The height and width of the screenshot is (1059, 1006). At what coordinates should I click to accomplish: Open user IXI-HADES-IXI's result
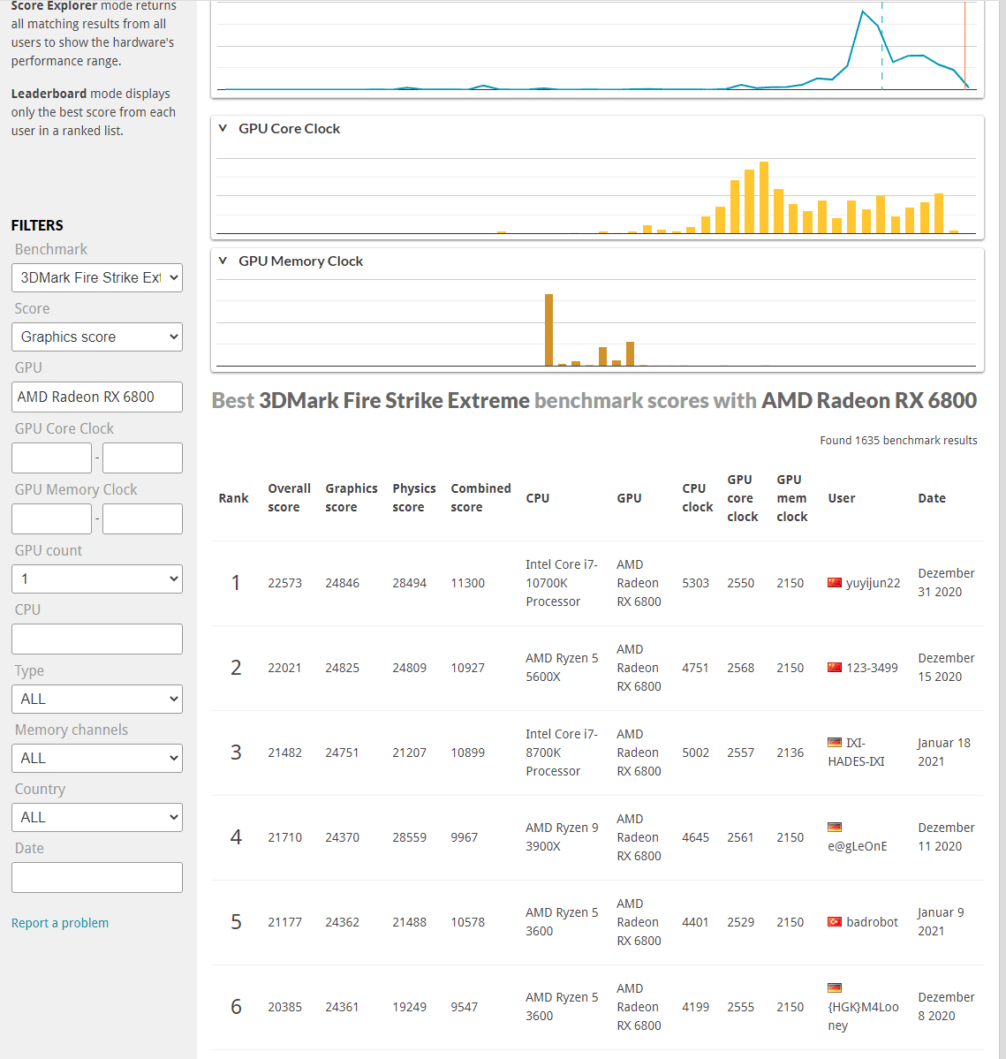pyautogui.click(x=856, y=753)
